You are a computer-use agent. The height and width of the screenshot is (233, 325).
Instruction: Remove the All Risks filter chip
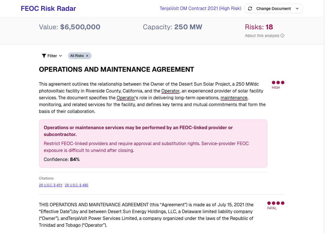[x=87, y=56]
